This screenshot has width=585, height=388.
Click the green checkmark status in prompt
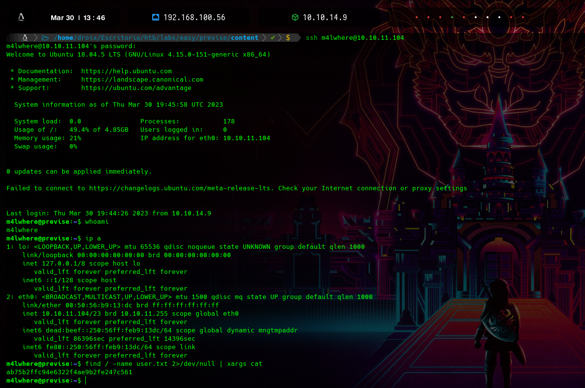[x=273, y=38]
